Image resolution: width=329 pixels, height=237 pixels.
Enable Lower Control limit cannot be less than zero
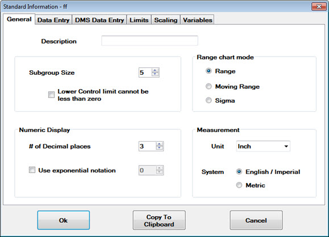pyautogui.click(x=51, y=95)
